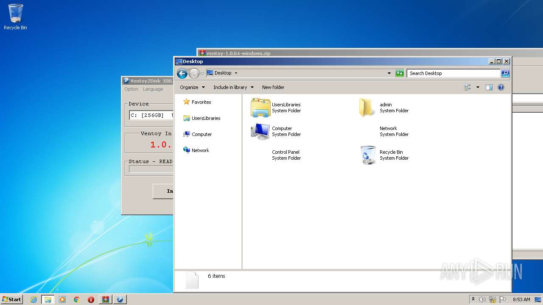Change your view icon in toolbar
543x305 pixels.
coord(467,87)
